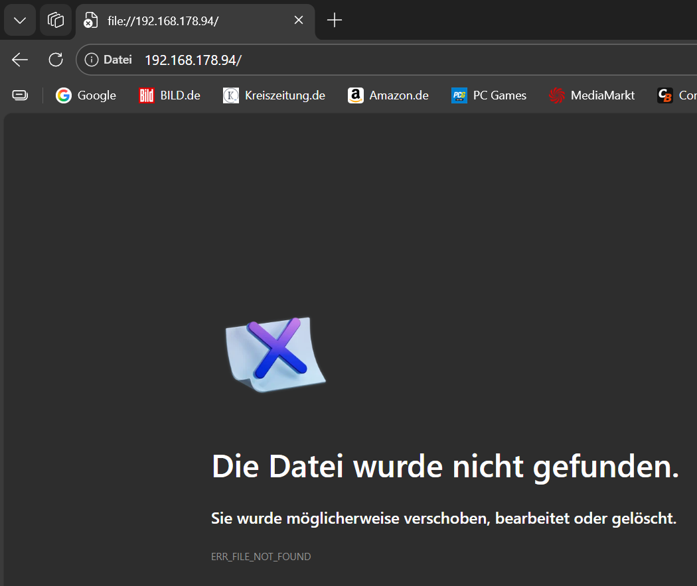
Task: Open the Kreiszeitung.de bookmark
Action: [x=274, y=95]
